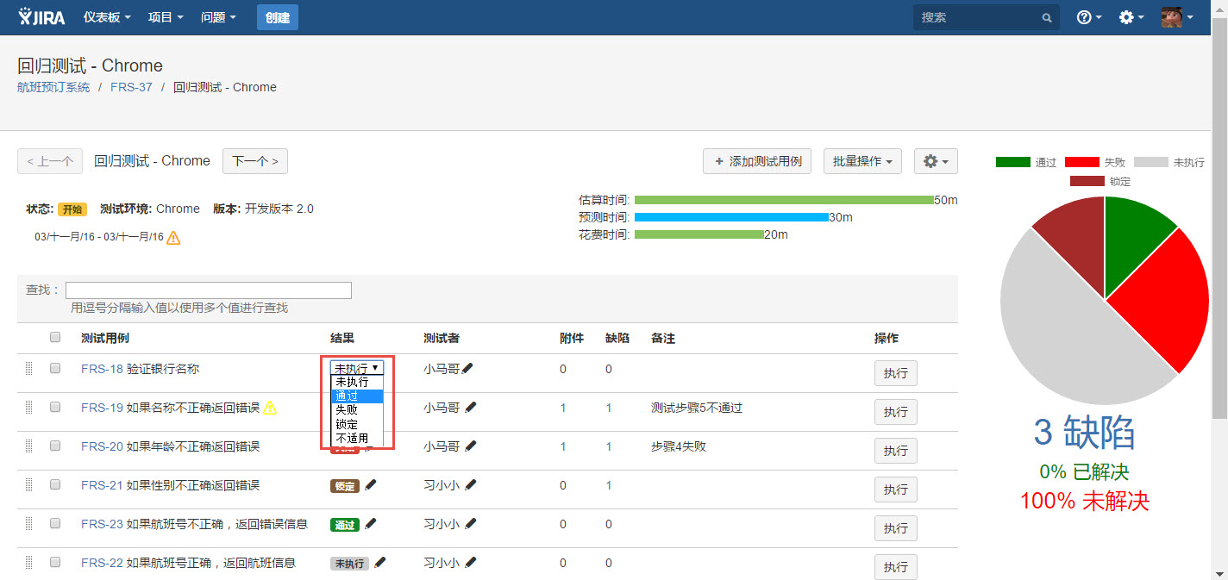The width and height of the screenshot is (1228, 580).
Task: Click 执行 button for FRS-20
Action: (x=896, y=451)
